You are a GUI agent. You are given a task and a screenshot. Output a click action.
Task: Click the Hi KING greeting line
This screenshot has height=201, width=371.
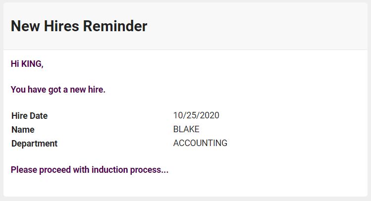pos(27,64)
